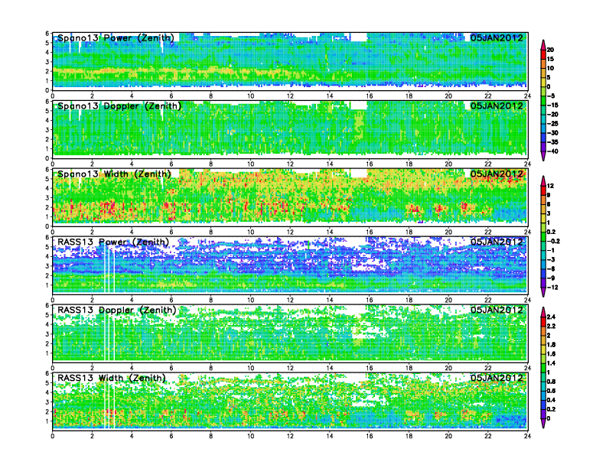Click the '9' label on the middle colorbar

point(549,195)
